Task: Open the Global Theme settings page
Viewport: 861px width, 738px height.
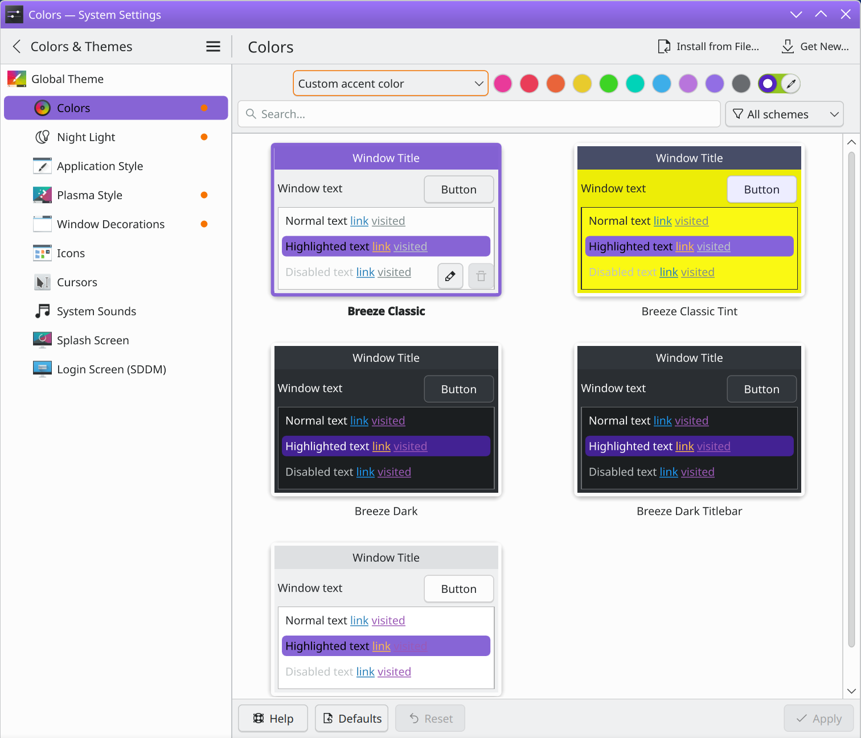Action: tap(116, 79)
